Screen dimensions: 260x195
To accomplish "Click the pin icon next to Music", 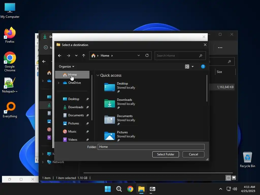I will (87, 132).
